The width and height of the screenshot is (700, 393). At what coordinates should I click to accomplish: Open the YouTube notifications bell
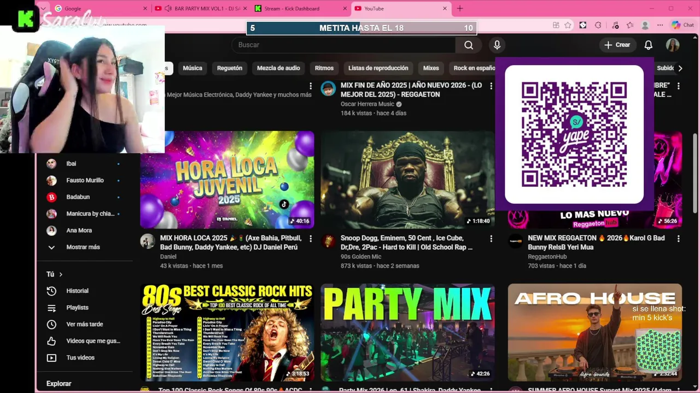[648, 45]
